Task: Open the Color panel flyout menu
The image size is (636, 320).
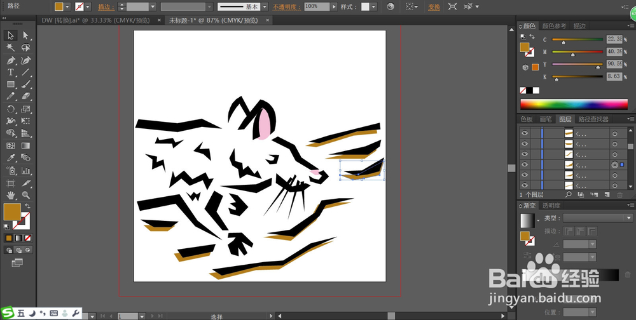Action: 630,26
